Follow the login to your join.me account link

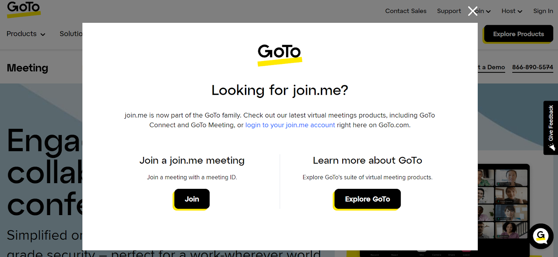[290, 125]
